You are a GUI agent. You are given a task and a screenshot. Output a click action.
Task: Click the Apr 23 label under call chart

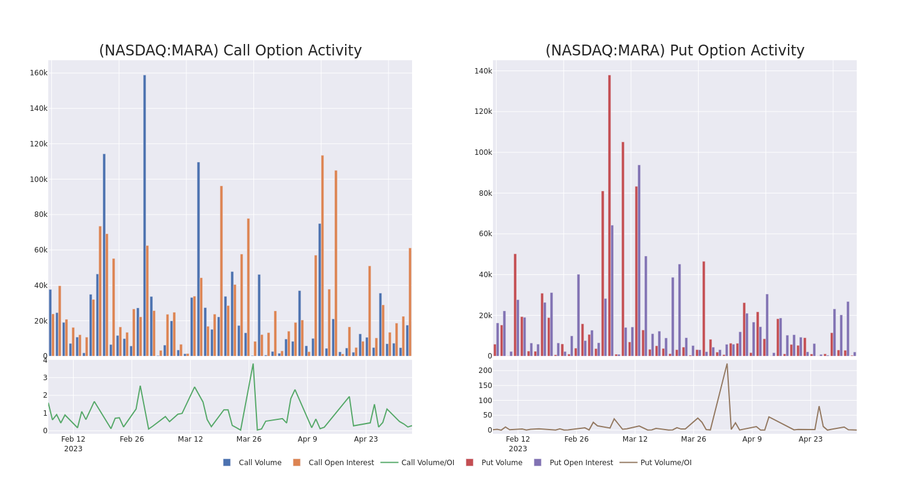[366, 439]
